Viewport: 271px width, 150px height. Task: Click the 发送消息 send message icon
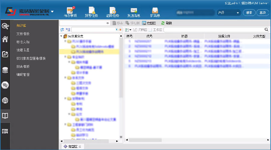tap(133, 11)
